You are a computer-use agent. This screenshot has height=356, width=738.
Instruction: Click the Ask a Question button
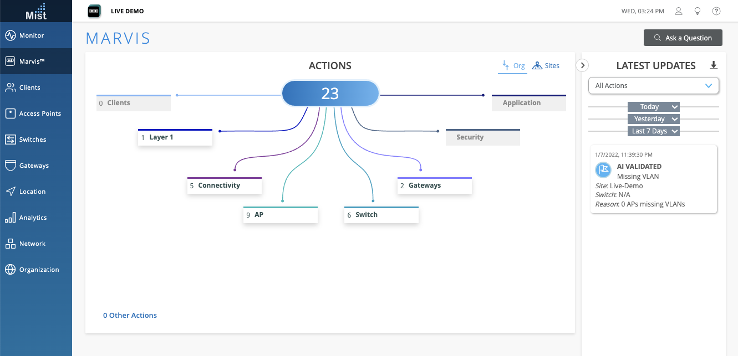(683, 38)
